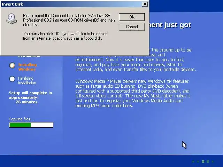Click the 'Please insert the Compact Disc' message
Viewport: 223px width, 167px height.
[69, 20]
